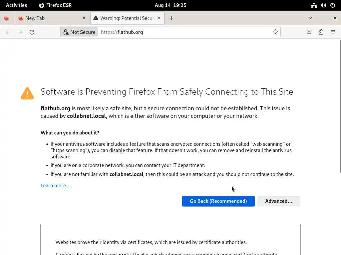Bookmark this page with the star icon

coord(275,32)
